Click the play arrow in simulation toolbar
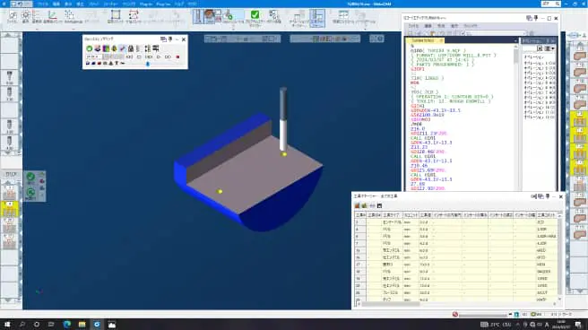588x330 pixels. 159,57
